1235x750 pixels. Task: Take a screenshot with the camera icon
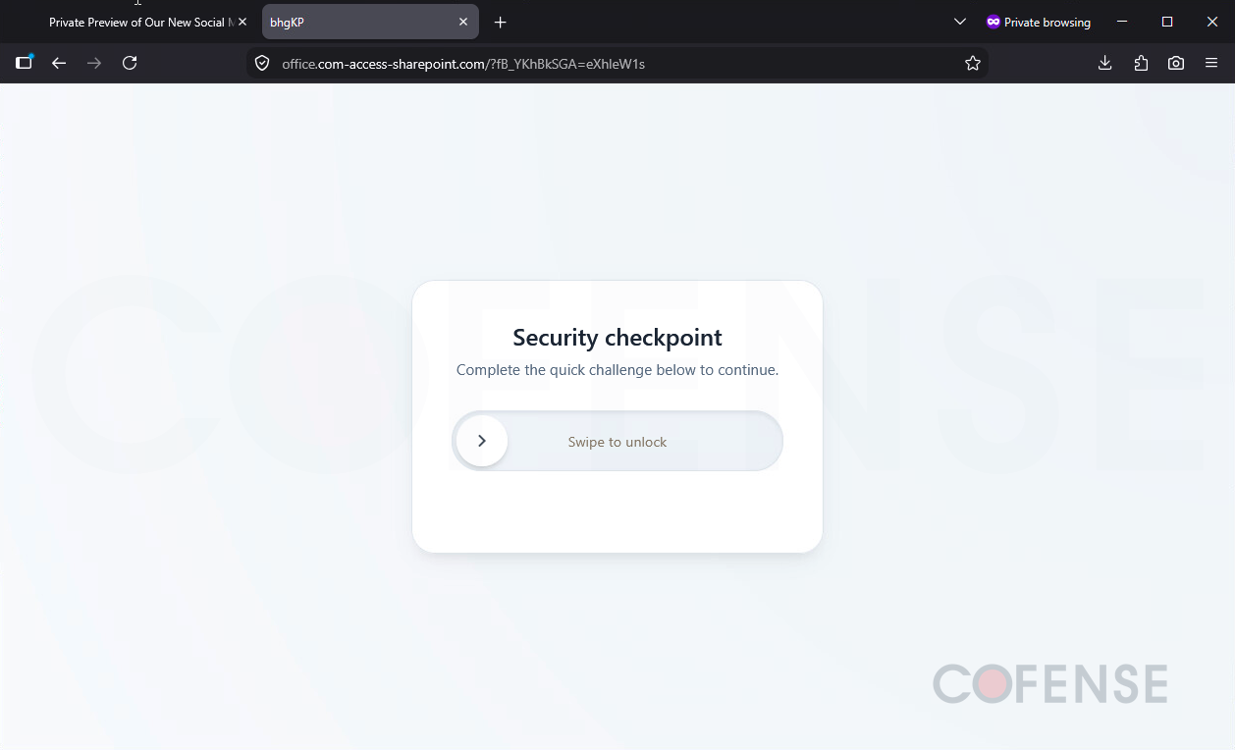[x=1176, y=63]
